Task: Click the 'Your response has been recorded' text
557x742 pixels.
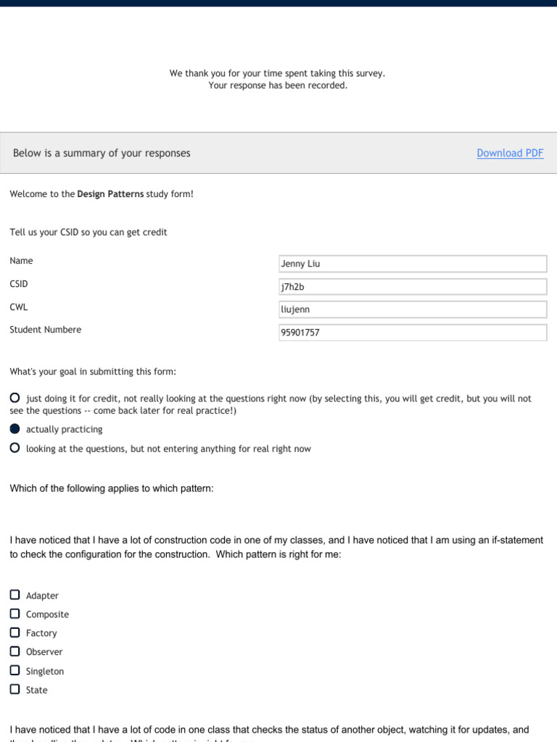Action: (278, 86)
